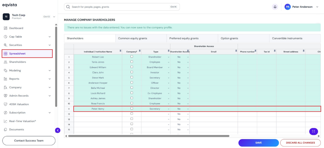Viewport: 324px width, 148px height.
Task: Check Company? box in row 12
Action: pyautogui.click(x=132, y=114)
